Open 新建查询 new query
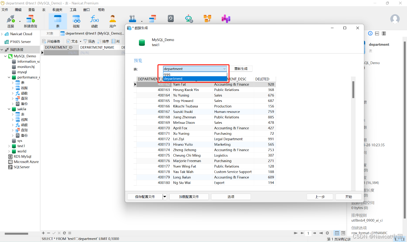This screenshot has height=242, width=407. coord(30,22)
